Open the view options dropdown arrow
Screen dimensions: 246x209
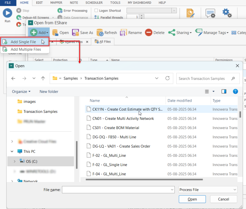click(213, 91)
